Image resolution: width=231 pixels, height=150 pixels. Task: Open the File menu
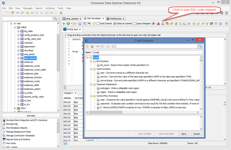tap(4, 8)
